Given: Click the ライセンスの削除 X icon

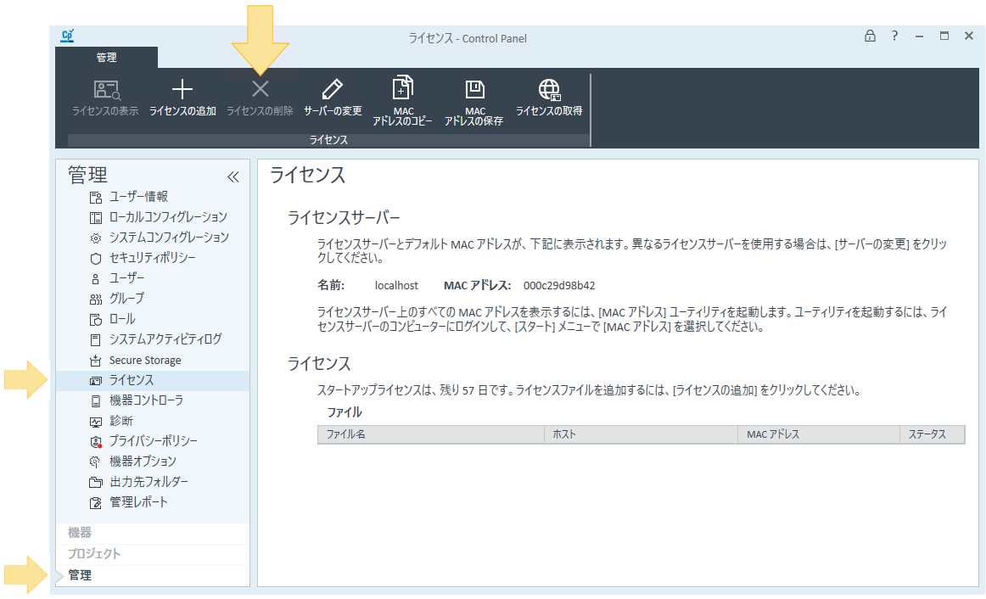Looking at the screenshot, I should 261,89.
